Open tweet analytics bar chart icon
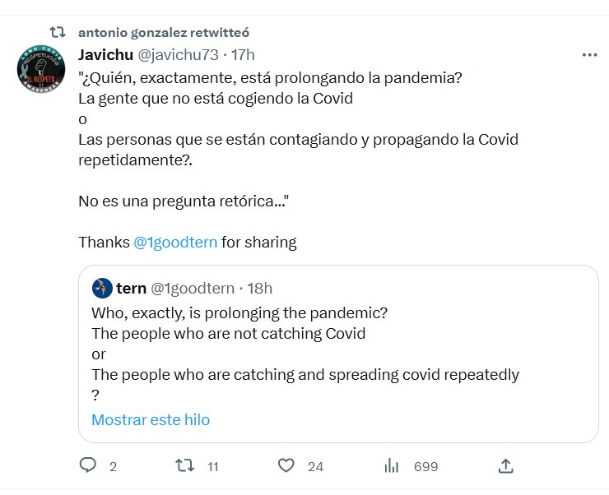 [392, 466]
